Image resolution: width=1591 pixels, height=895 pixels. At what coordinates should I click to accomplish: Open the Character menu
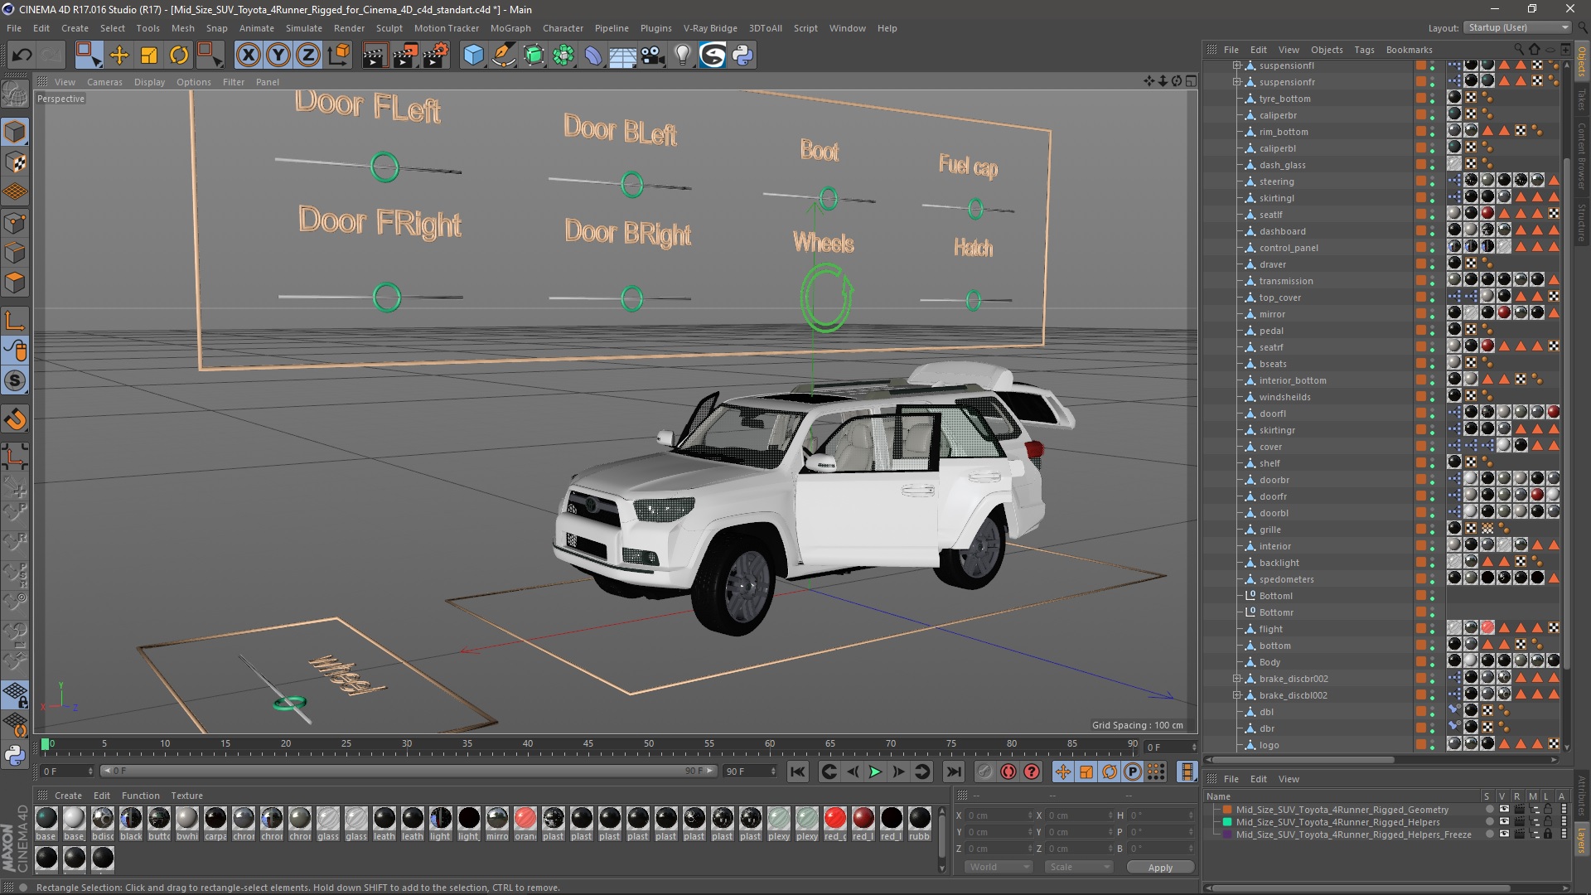coord(563,28)
